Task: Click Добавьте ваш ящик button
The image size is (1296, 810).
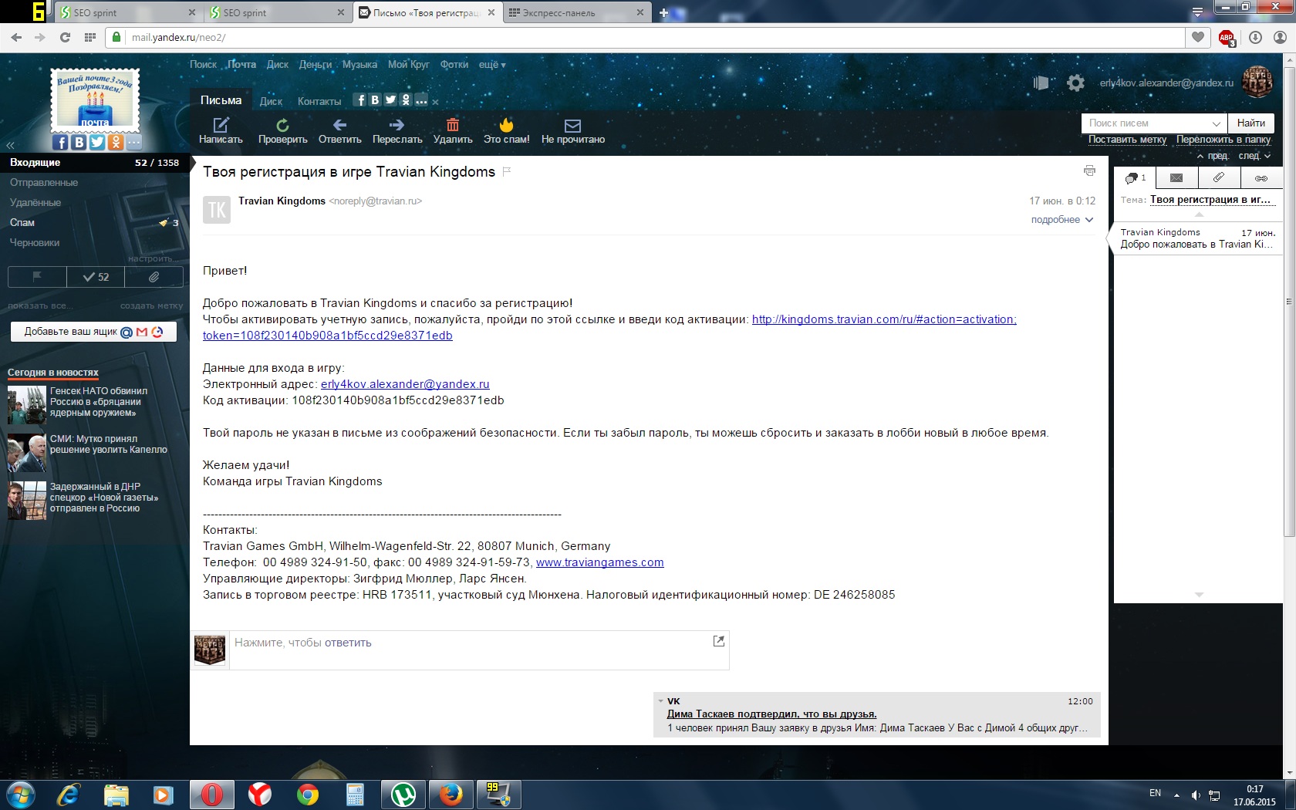Action: 93,332
